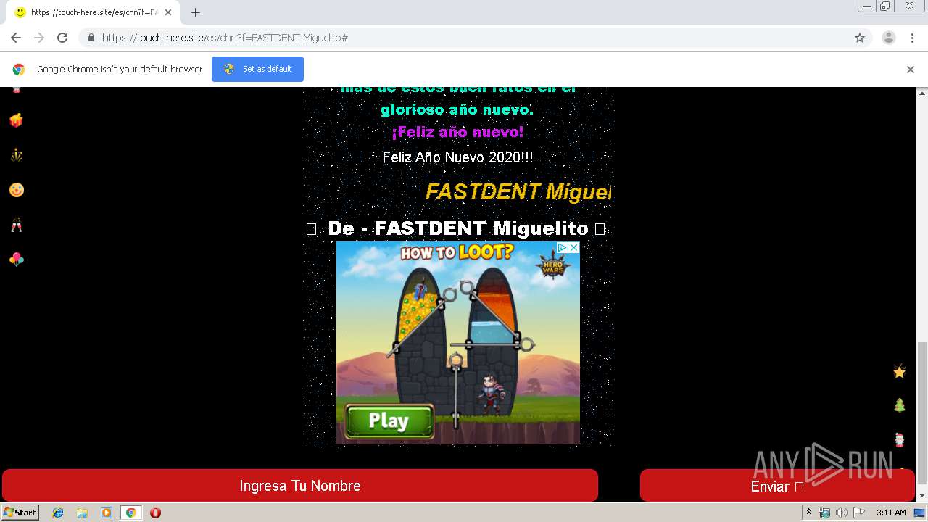Click 'De - FASTDENT Miguelito' heading
928x522 pixels.
458,228
